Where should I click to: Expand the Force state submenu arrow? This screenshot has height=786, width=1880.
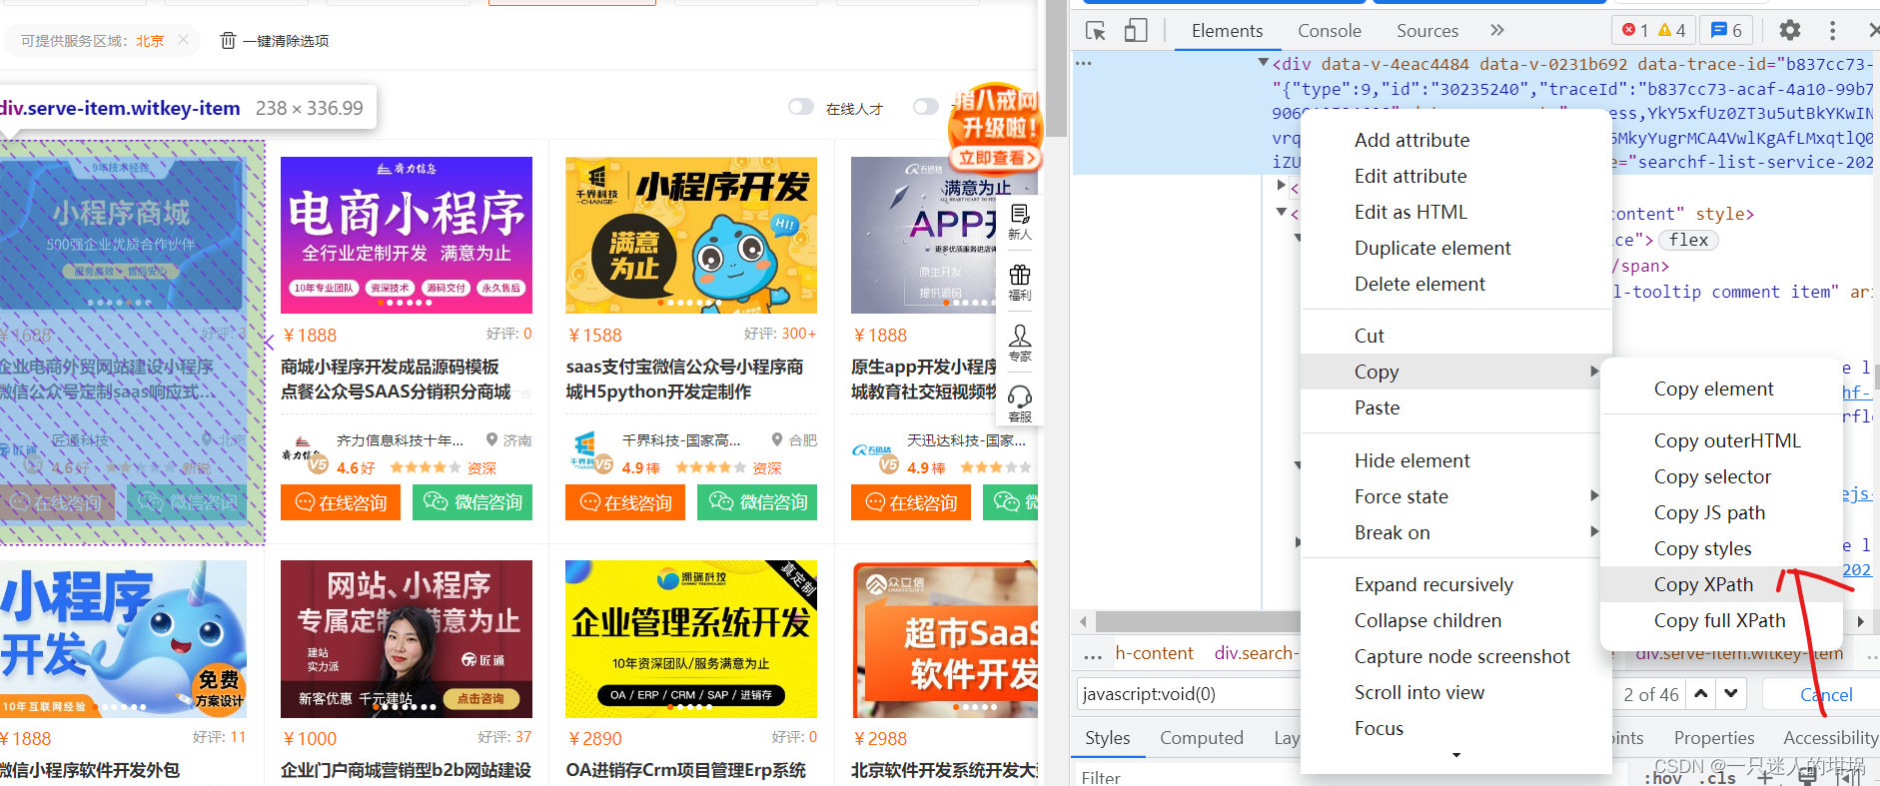(x=1594, y=496)
